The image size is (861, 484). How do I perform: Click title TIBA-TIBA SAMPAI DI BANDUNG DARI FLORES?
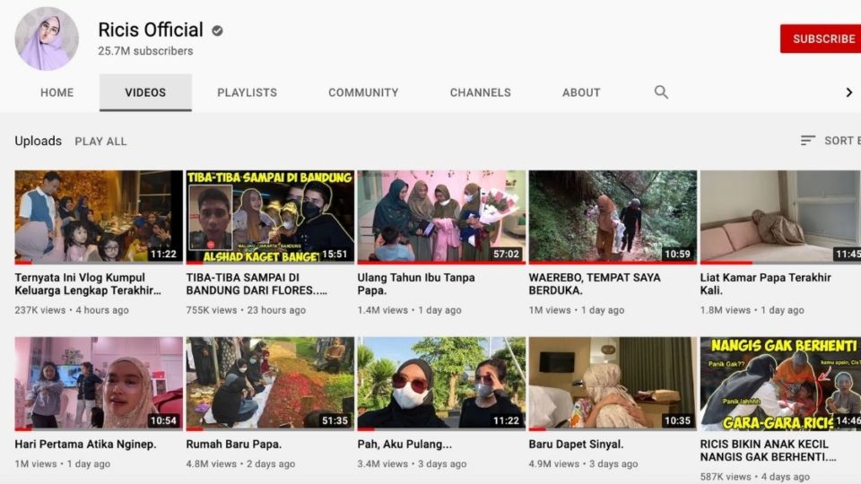coord(257,284)
